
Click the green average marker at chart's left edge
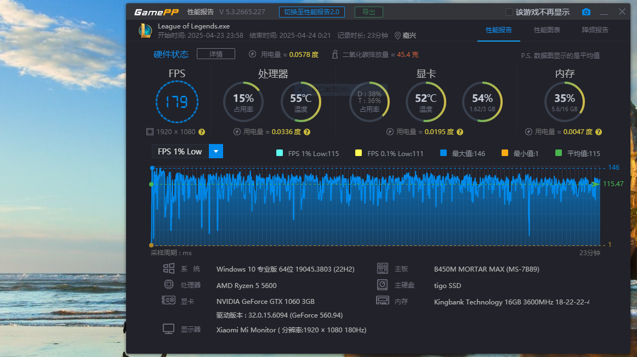[x=151, y=184]
